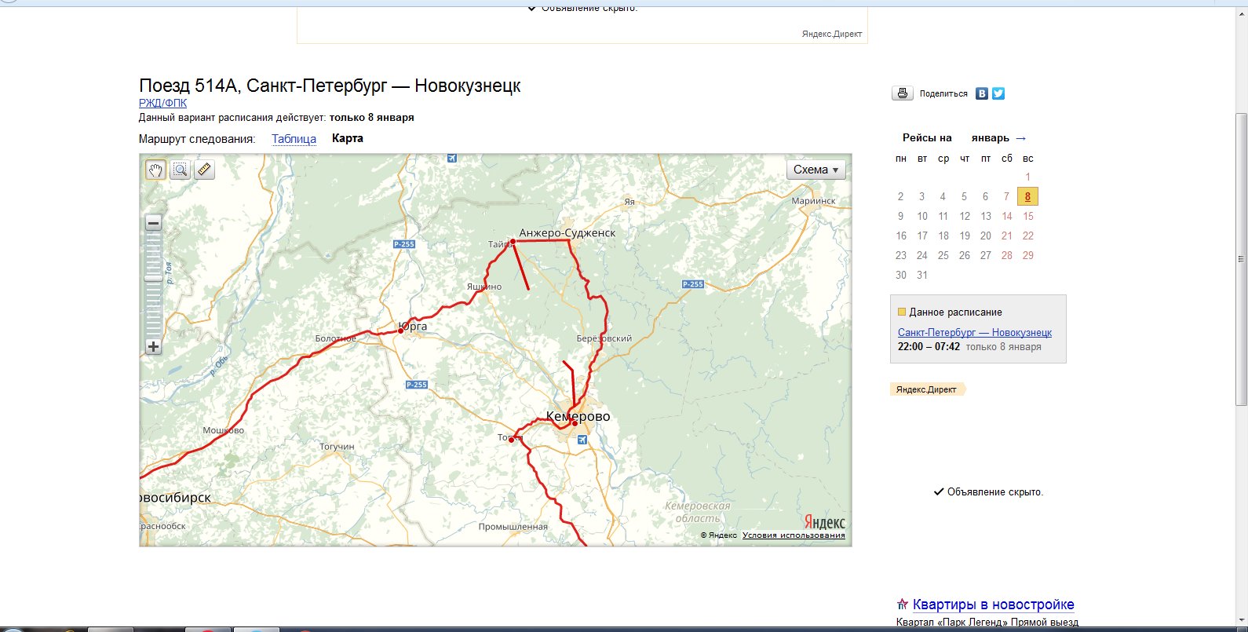The height and width of the screenshot is (632, 1248).
Task: Zoom out with the map minus button
Action: [153, 223]
